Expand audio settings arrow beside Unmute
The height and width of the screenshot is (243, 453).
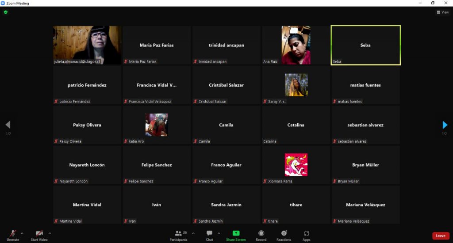click(x=22, y=233)
